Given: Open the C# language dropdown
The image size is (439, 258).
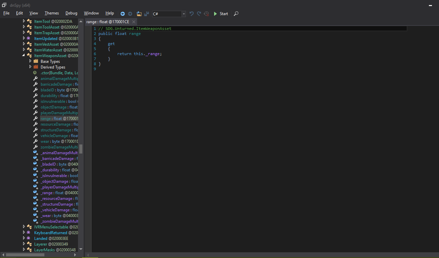Looking at the screenshot, I should (184, 14).
